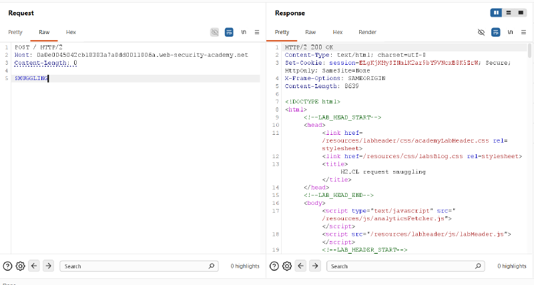The width and height of the screenshot is (534, 285).
Task: Click the '<!--LAB_HEADER_START-->' comment line
Action: click(364, 250)
